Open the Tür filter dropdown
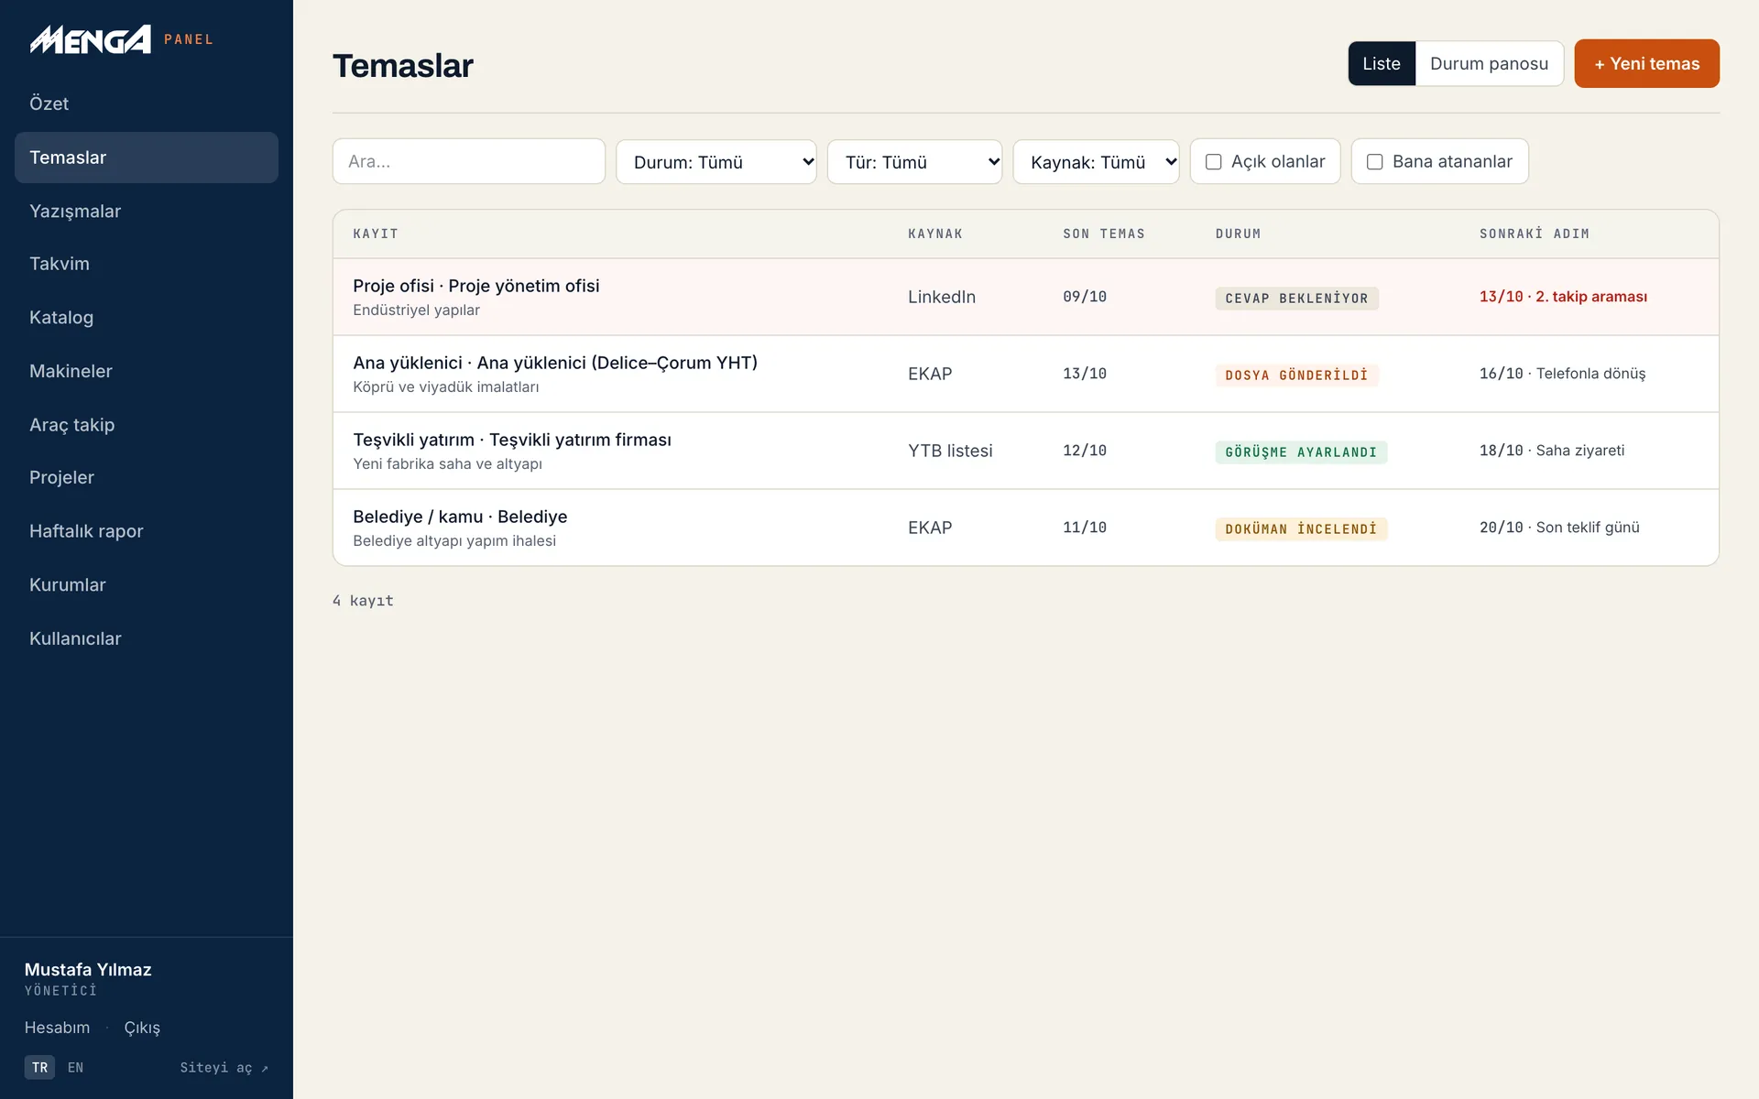 click(914, 162)
